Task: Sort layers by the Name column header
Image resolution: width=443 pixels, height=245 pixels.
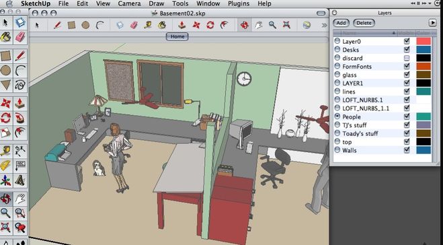Action: click(x=365, y=33)
